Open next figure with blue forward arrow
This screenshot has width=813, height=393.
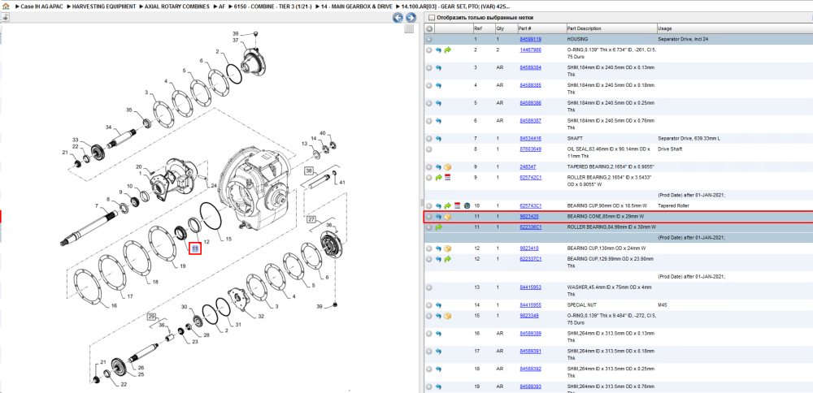click(410, 18)
